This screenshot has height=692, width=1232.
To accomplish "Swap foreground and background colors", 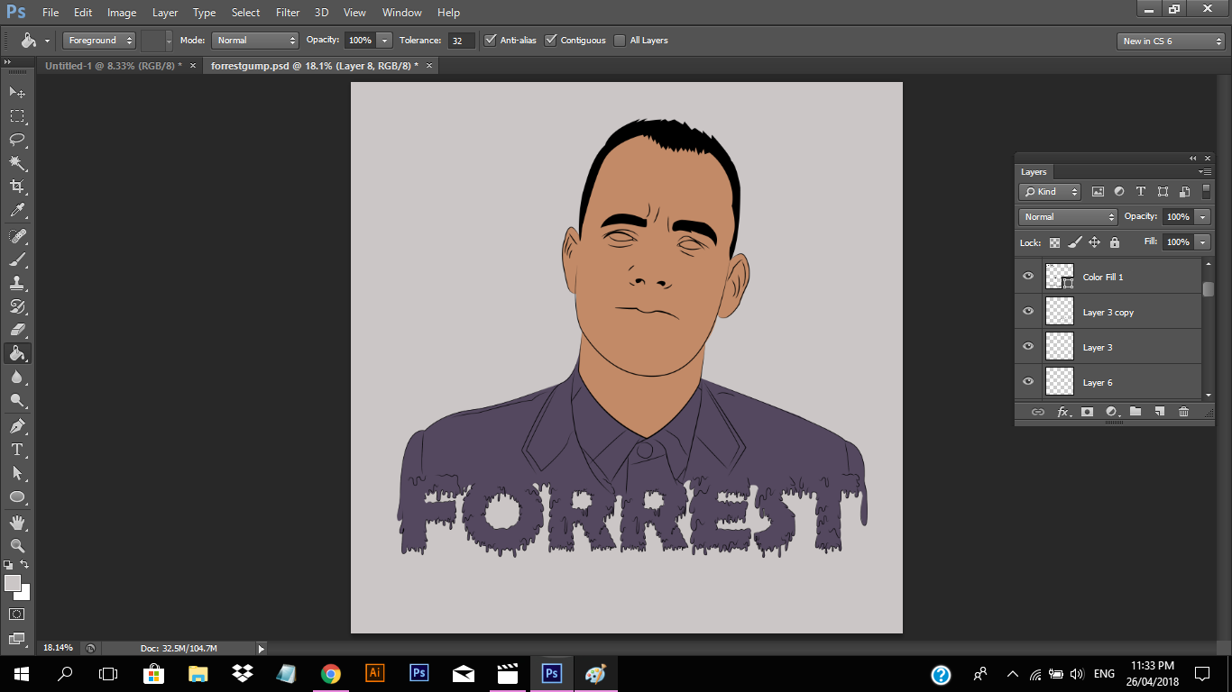I will point(24,564).
